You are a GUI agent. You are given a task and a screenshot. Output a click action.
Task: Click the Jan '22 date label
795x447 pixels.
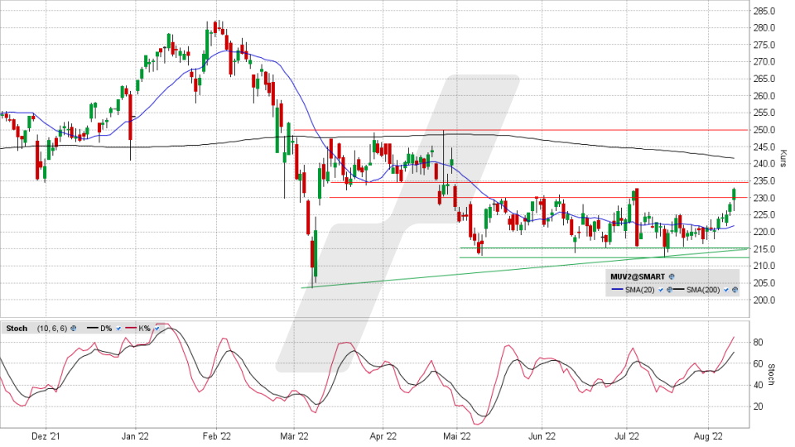click(x=135, y=436)
